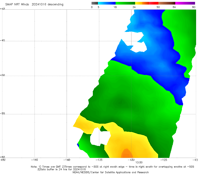This screenshot has width=198, height=174.
Task: Click the orange peak wind area near -60 latitude
Action: click(126, 154)
